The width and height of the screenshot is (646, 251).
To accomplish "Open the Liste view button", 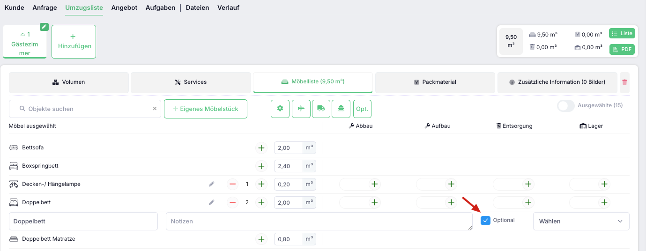I will 622,33.
